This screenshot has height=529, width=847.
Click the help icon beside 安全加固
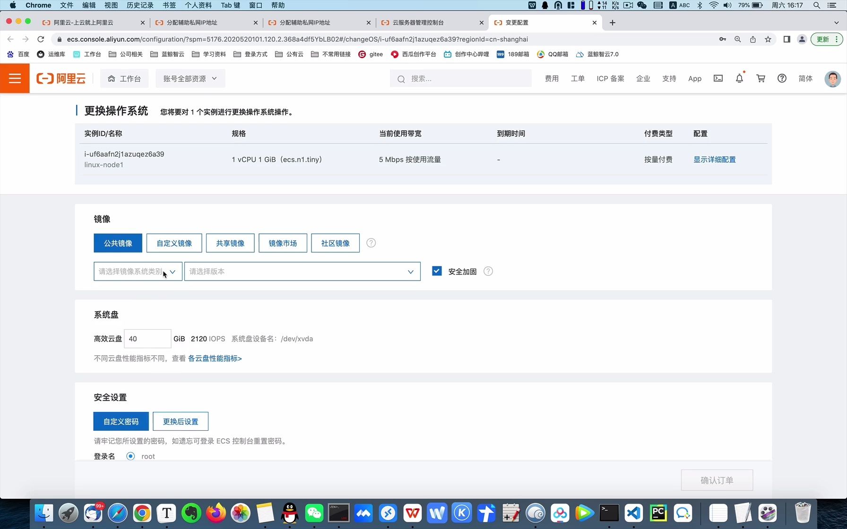[488, 271]
